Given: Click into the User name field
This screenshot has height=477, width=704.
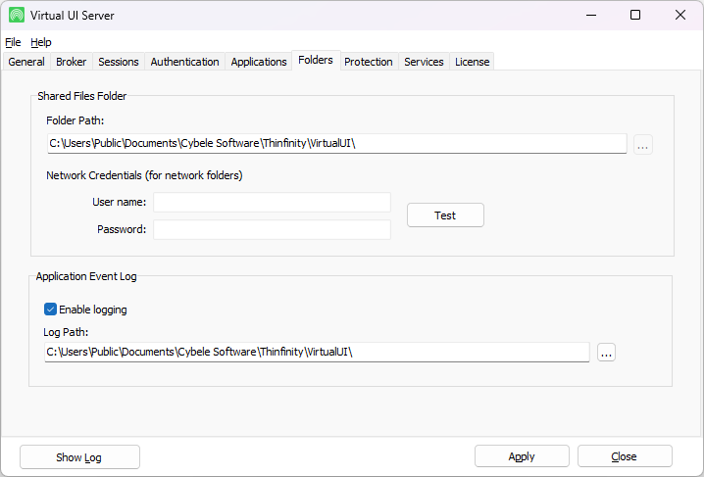Looking at the screenshot, I should click(272, 202).
